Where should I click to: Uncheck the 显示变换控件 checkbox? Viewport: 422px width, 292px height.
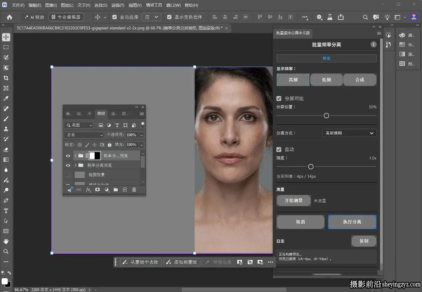click(169, 17)
